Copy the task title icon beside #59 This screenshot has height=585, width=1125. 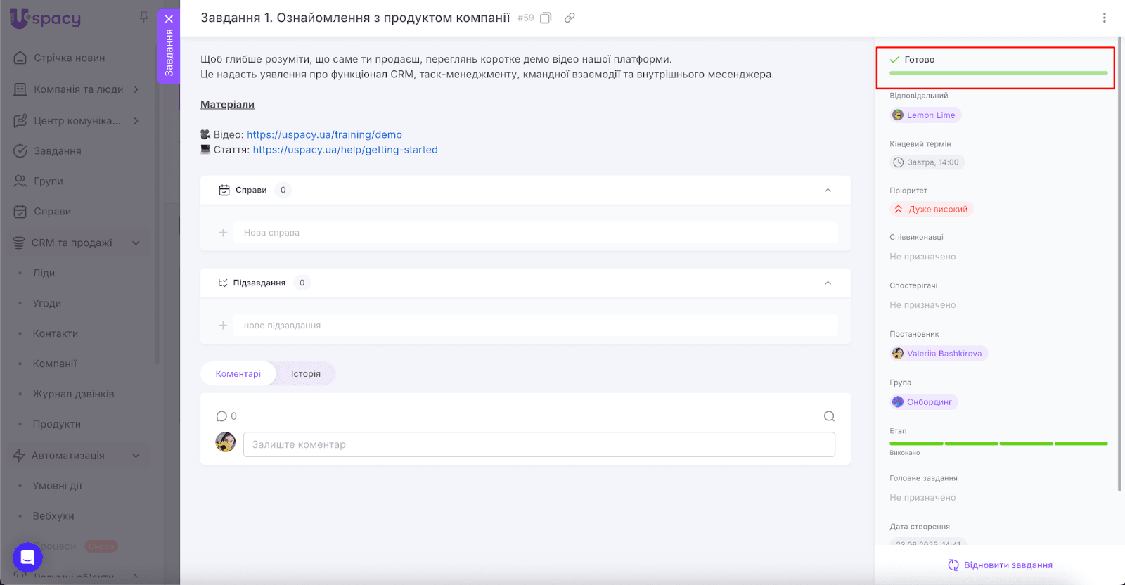546,18
